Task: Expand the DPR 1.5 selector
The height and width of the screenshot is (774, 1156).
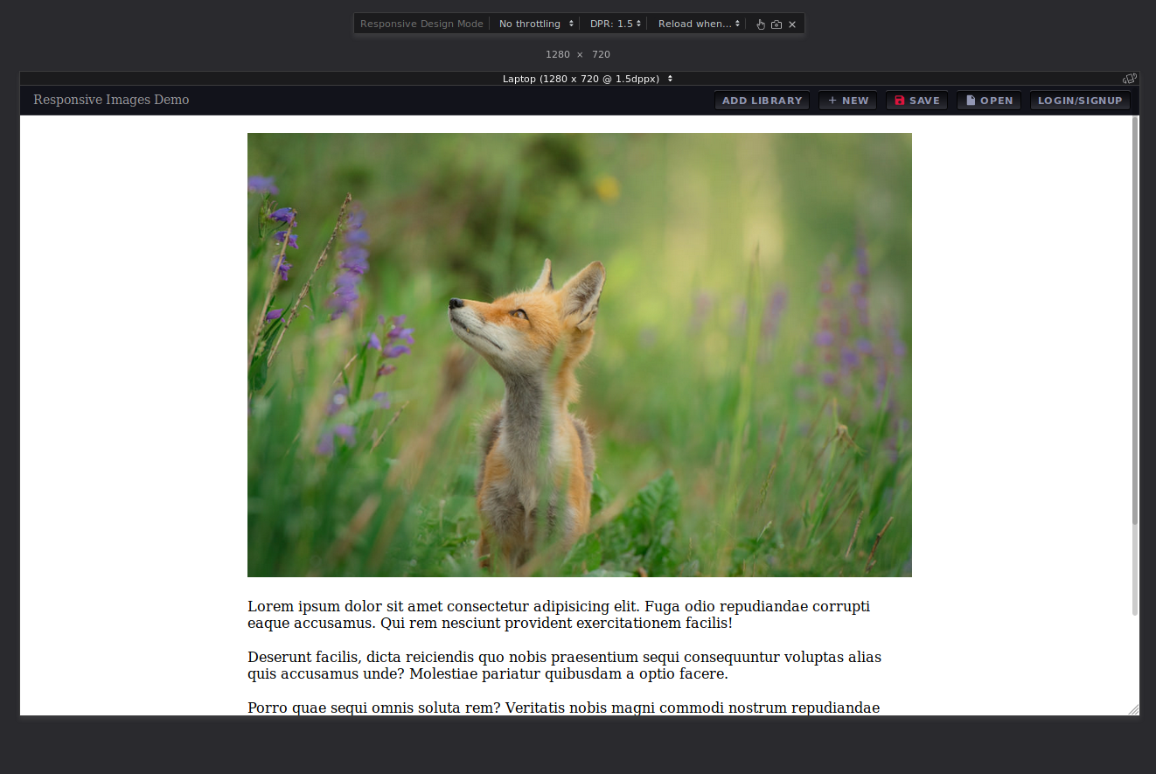Action: pos(615,24)
